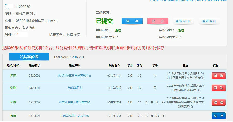The image size is (233, 122).
Task: Click the 学分 column header
Action: 130,66
